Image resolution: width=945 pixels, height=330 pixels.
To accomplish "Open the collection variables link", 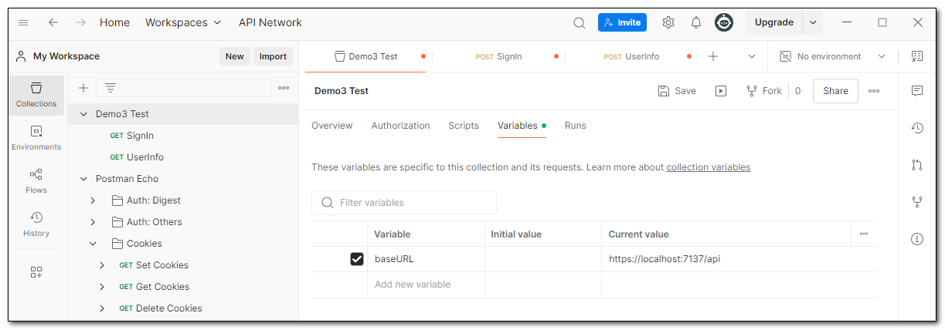I will click(709, 167).
